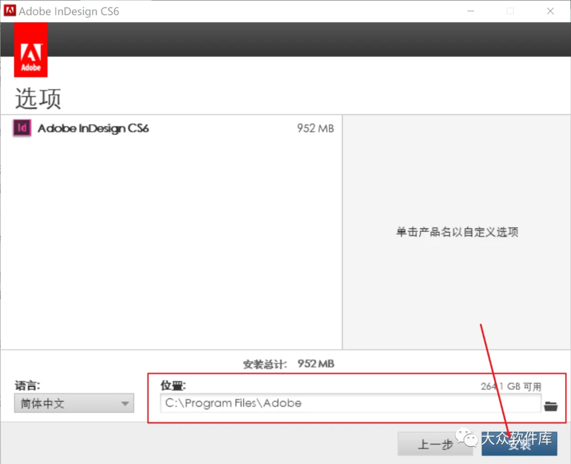The height and width of the screenshot is (464, 571).
Task: Select the Adobe InDesign CS6 product row
Action: coord(171,128)
